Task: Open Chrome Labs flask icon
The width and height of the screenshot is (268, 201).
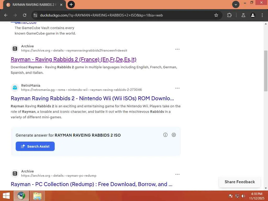Action: click(x=243, y=15)
